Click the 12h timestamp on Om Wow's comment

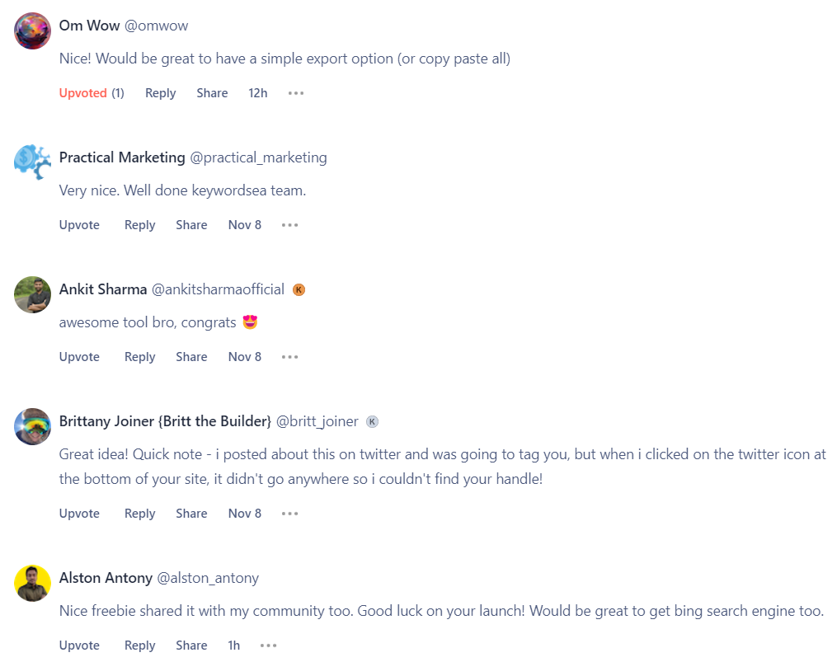(x=258, y=93)
